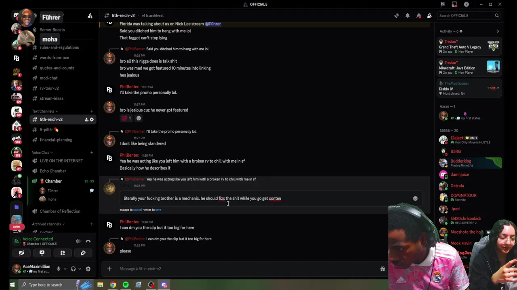Viewport: 517px width, 290px height.
Task: Open the Threads icon in channel header
Action: click(397, 16)
